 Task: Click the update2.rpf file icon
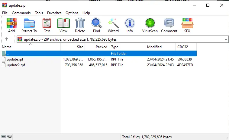[x=4, y=65]
